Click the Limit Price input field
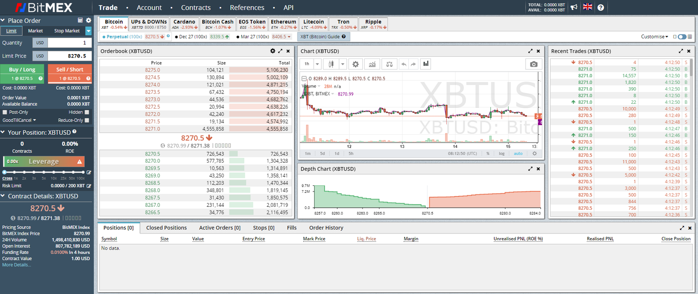Image resolution: width=698 pixels, height=294 pixels. [69, 56]
